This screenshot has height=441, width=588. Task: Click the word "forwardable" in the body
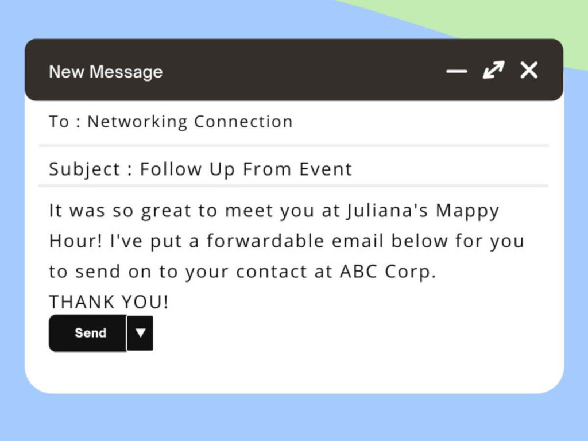[x=265, y=241]
